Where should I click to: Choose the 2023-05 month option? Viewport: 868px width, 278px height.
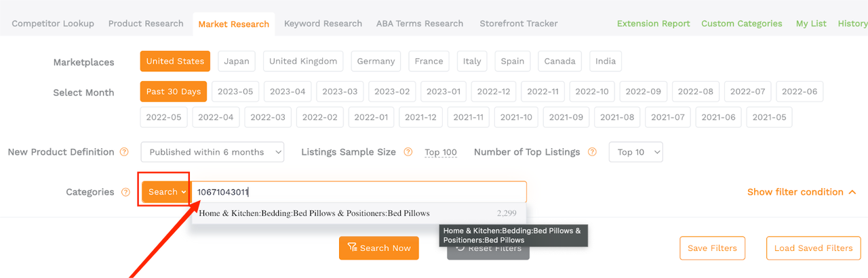[235, 91]
